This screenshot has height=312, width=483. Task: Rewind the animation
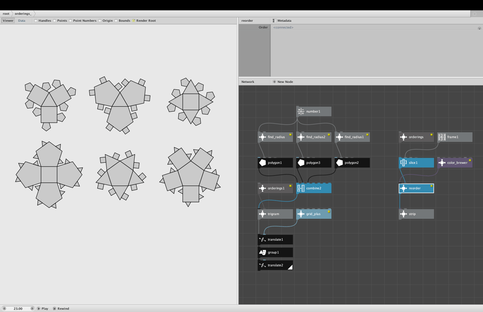[x=61, y=309]
